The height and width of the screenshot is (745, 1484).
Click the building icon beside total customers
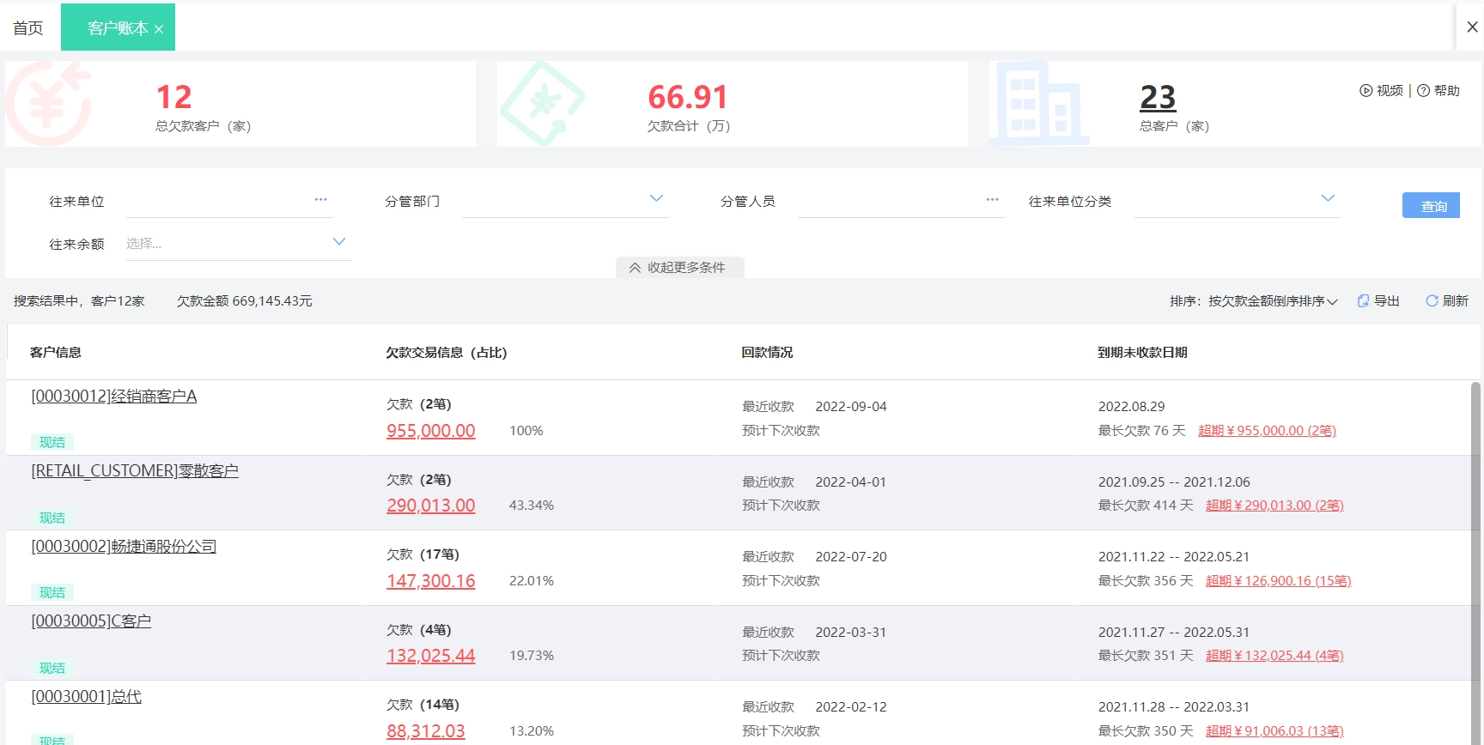(1039, 103)
